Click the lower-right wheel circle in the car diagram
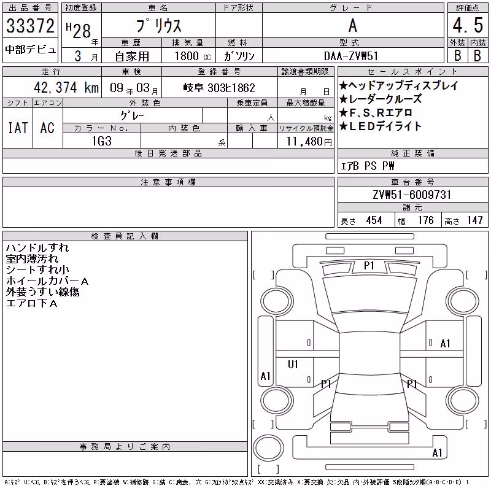The image size is (491, 491). tap(463, 400)
